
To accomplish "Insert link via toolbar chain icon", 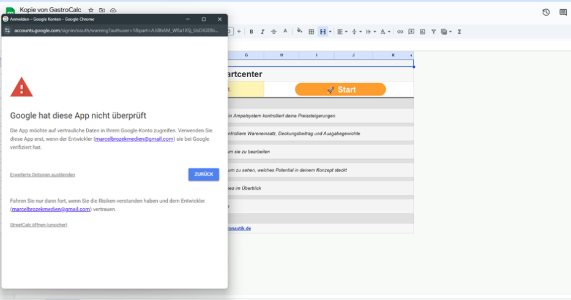I will coord(400,32).
